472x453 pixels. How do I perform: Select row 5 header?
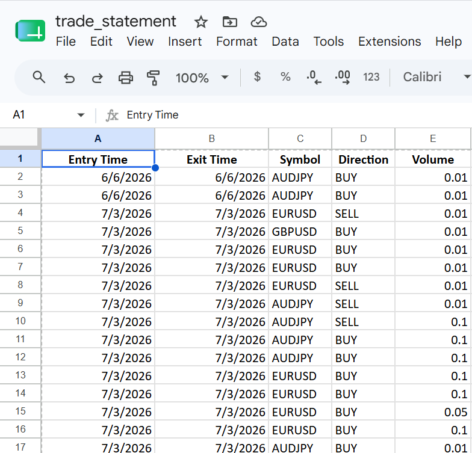[20, 231]
